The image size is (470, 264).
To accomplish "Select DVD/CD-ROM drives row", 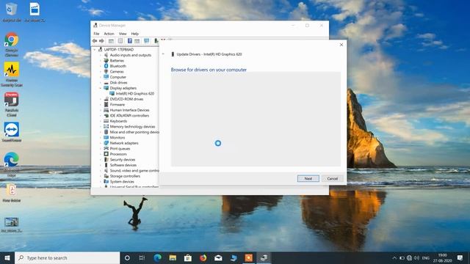I will [123, 99].
